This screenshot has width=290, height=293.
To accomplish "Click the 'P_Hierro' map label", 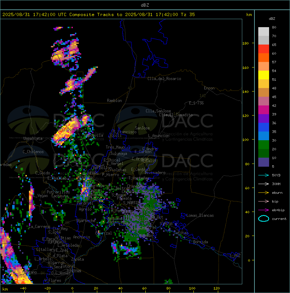I will (110, 175).
